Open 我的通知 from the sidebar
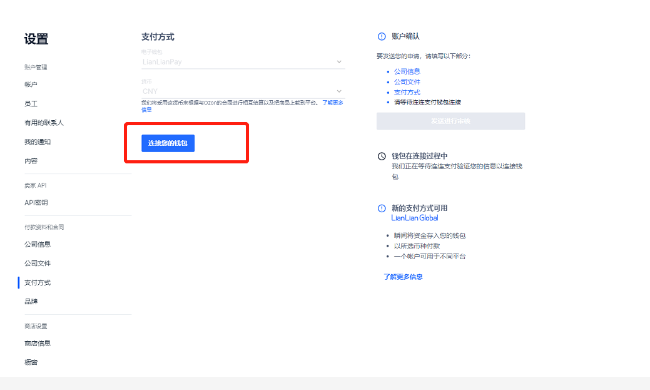 [x=34, y=141]
